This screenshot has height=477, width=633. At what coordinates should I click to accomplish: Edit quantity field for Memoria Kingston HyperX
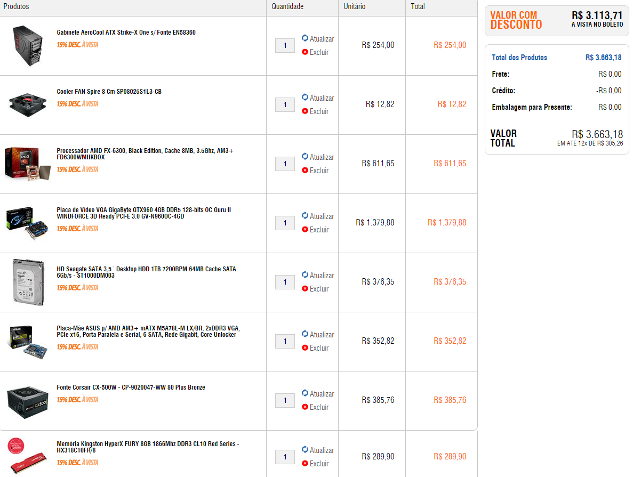285,457
